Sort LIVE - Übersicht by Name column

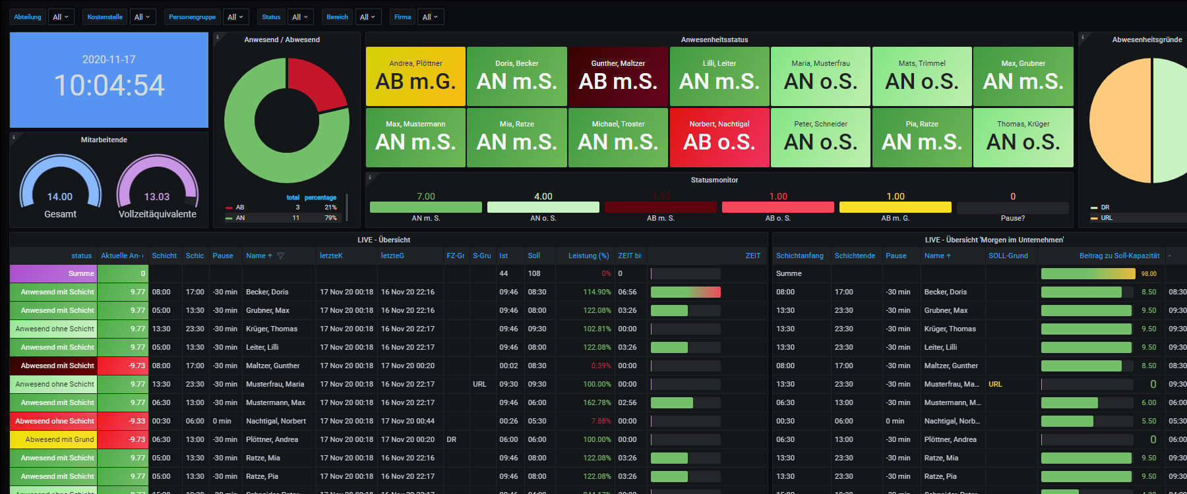pos(258,256)
